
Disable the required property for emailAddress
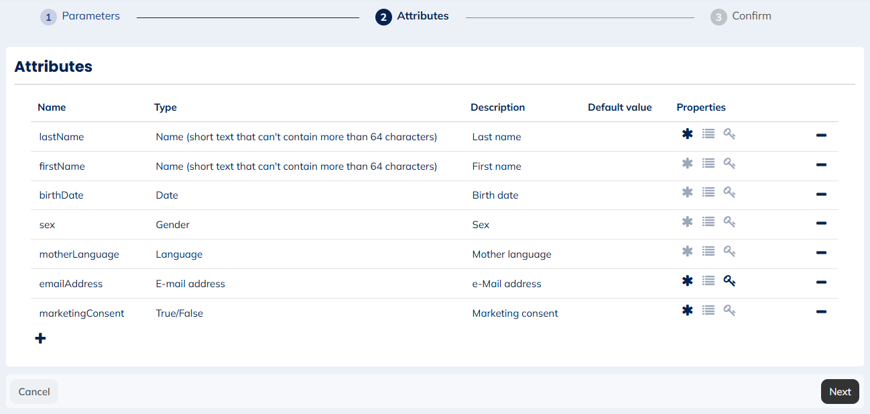click(687, 280)
